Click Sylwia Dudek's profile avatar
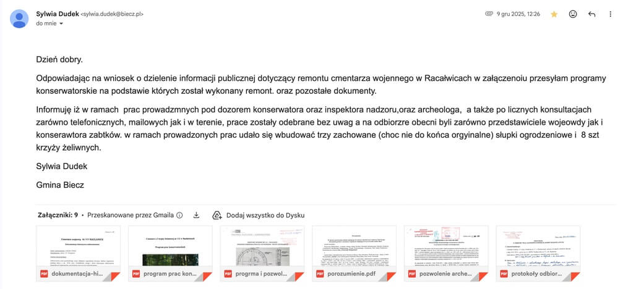This screenshot has height=289, width=618. coord(19,19)
